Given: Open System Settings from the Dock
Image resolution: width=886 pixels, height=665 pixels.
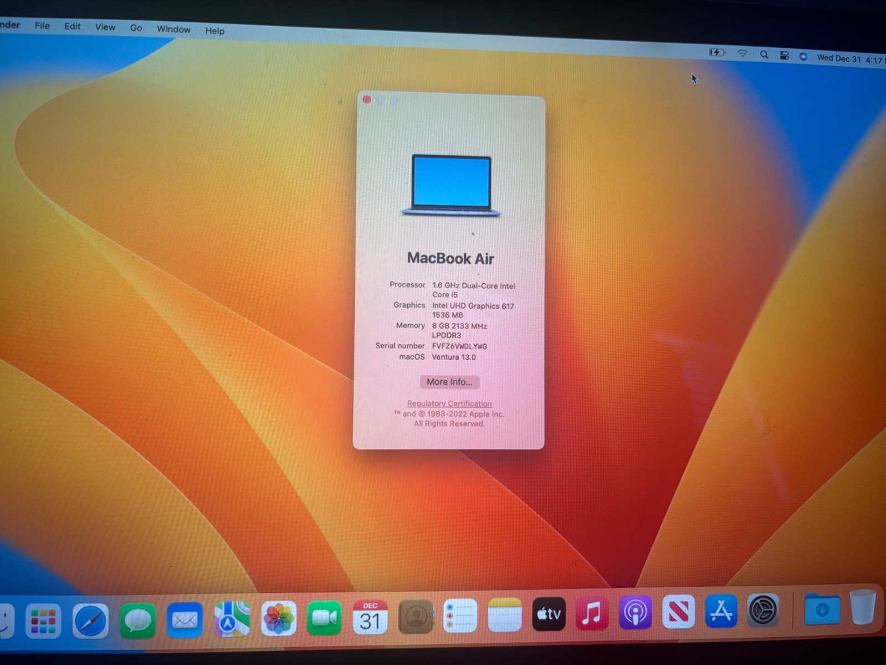Looking at the screenshot, I should (x=763, y=610).
